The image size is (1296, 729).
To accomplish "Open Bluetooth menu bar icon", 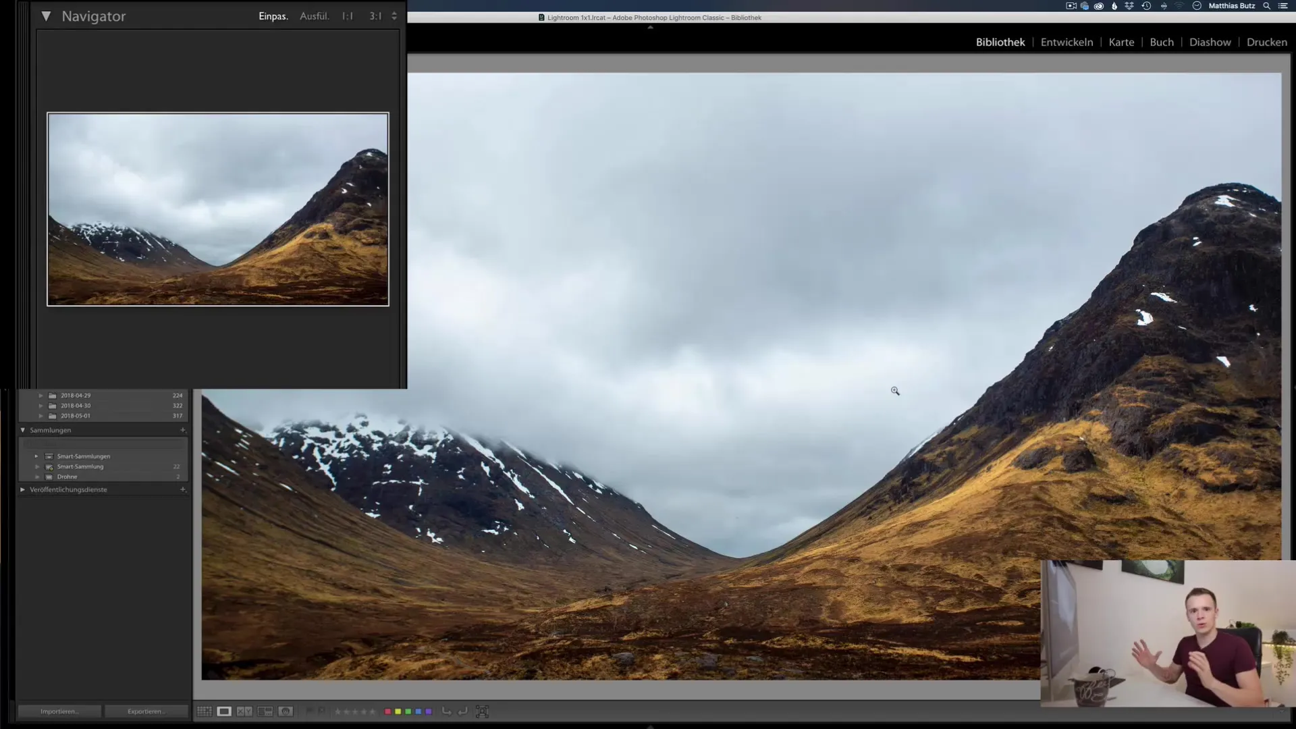I will point(1164,5).
